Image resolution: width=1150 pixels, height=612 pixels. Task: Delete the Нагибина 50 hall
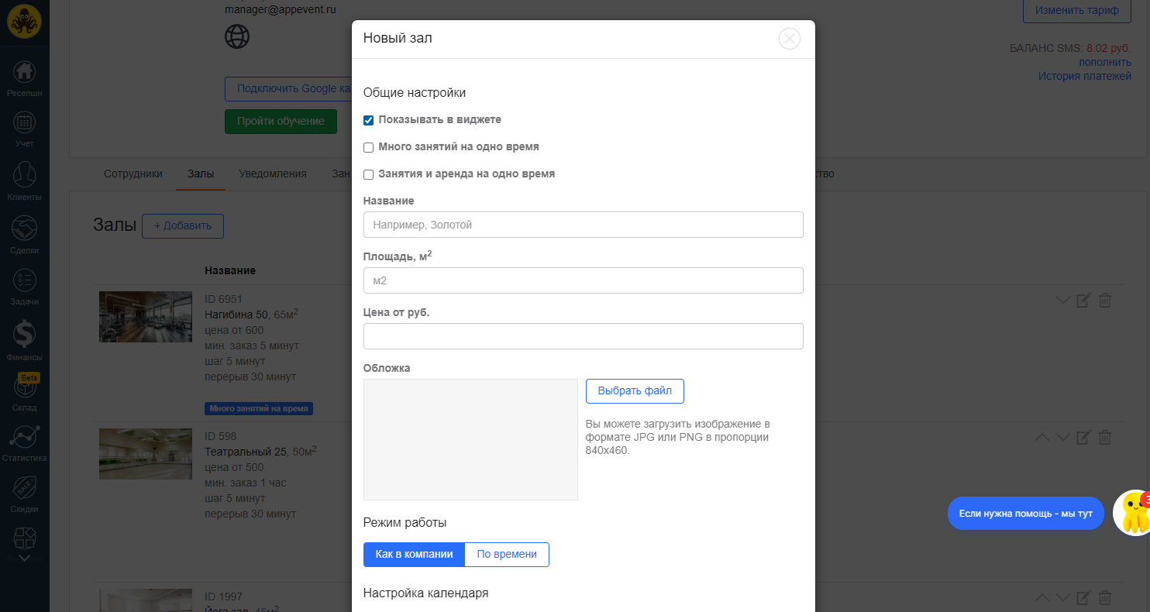(1105, 301)
